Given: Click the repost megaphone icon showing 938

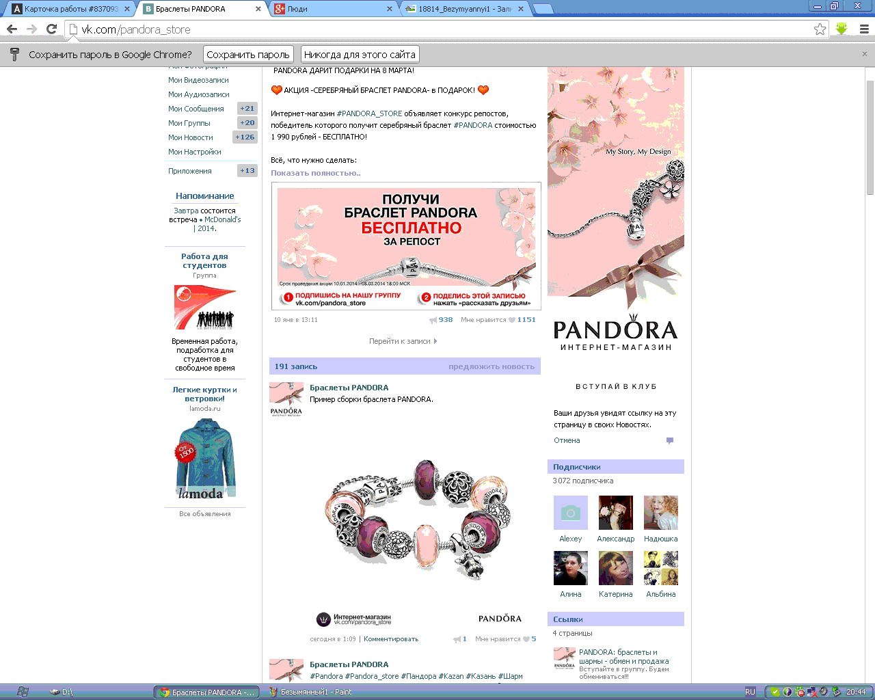Looking at the screenshot, I should tap(433, 320).
